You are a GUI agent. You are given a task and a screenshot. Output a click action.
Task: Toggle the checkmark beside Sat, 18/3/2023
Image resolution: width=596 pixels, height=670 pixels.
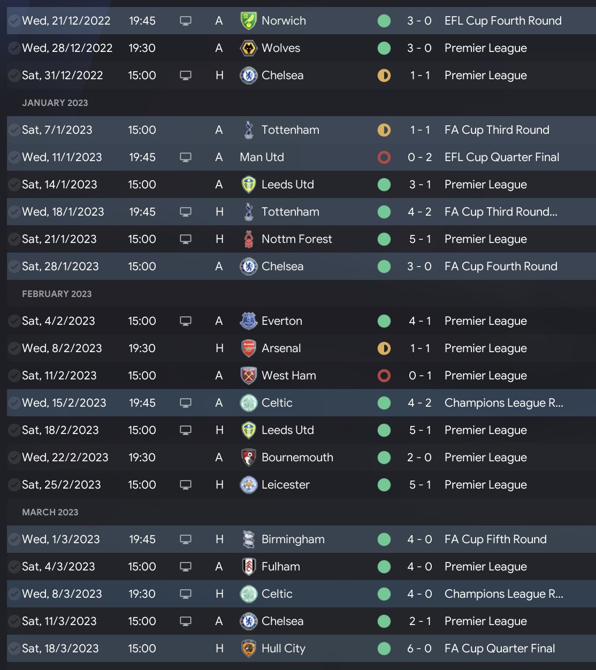14,649
